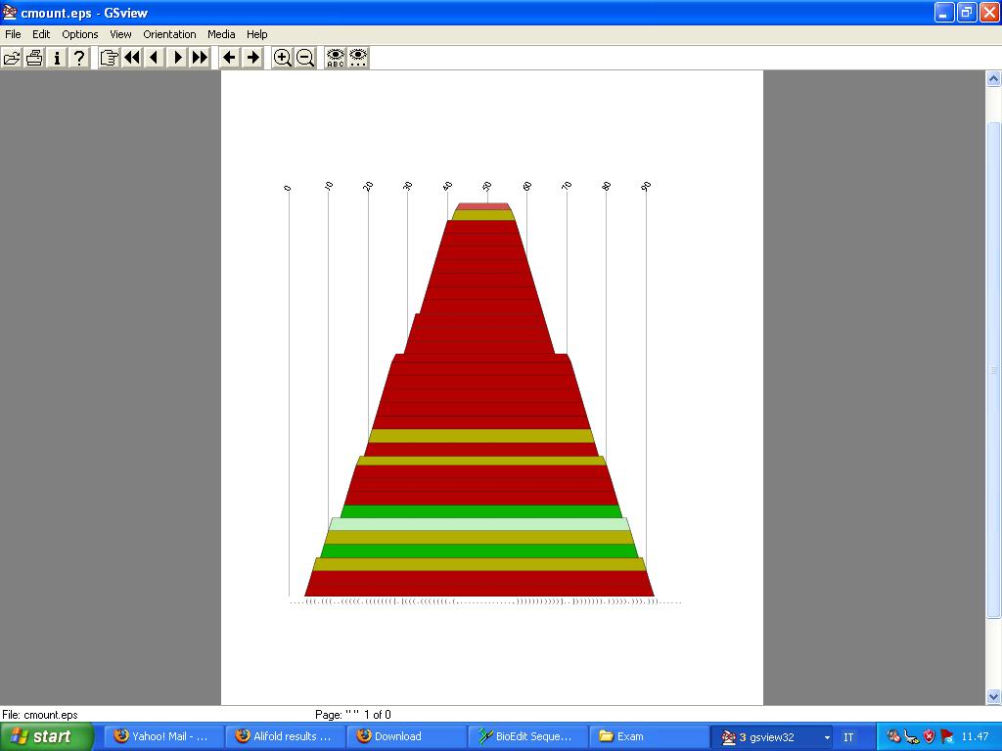Open the Options menu

tap(80, 34)
